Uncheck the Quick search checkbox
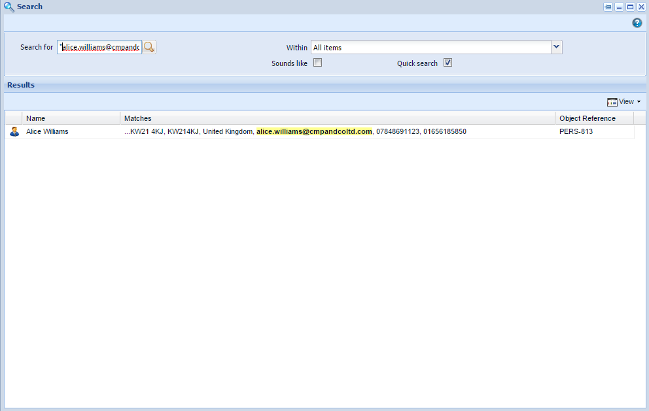The width and height of the screenshot is (649, 411). [x=447, y=63]
